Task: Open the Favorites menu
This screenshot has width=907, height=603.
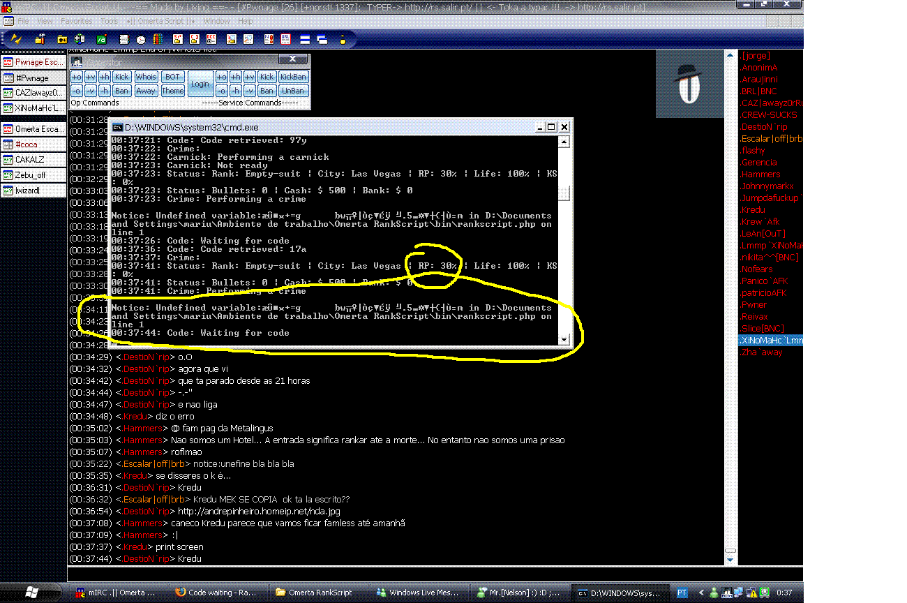Action: [x=76, y=21]
